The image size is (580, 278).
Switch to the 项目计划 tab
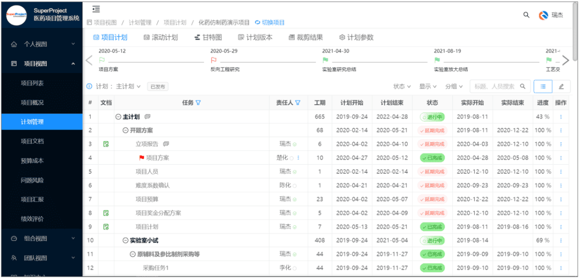pyautogui.click(x=110, y=38)
